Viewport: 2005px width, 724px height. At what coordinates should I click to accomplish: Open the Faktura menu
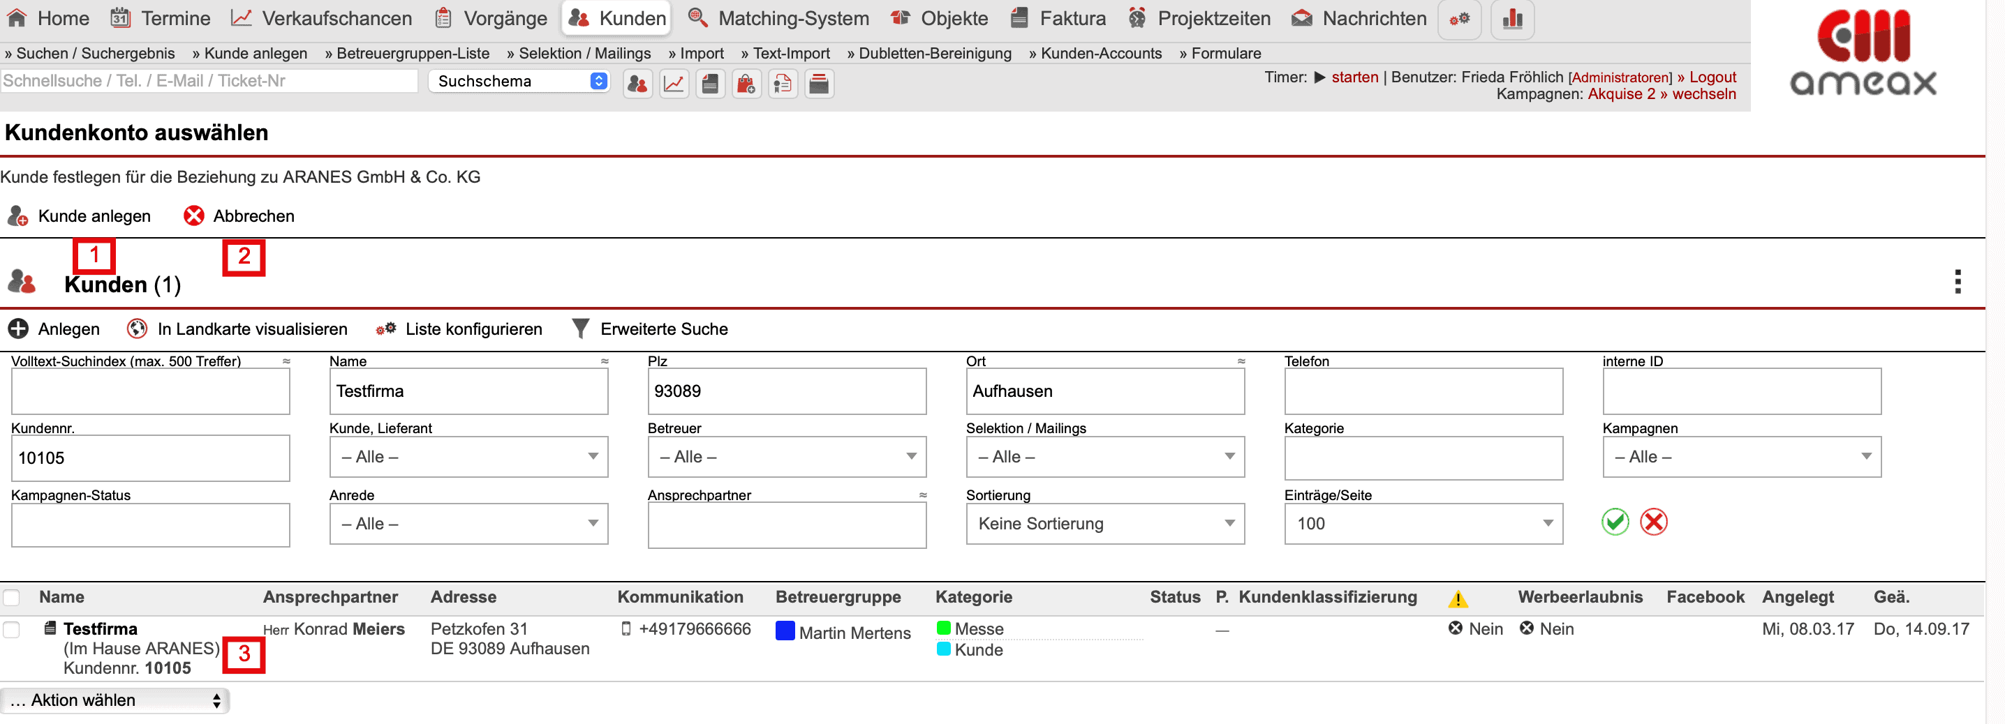pos(1058,19)
